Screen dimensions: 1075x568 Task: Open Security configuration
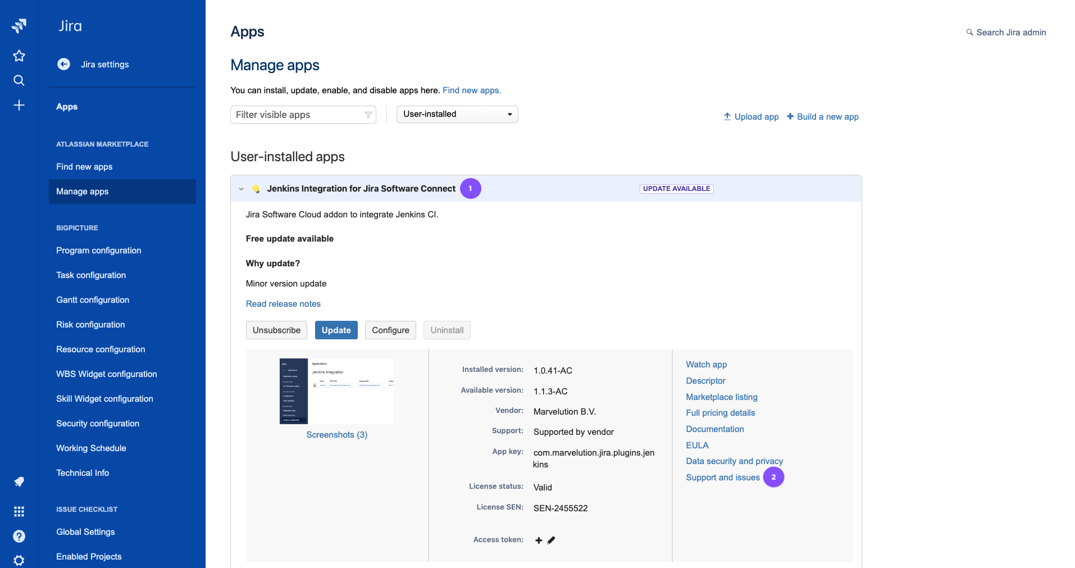tap(98, 424)
